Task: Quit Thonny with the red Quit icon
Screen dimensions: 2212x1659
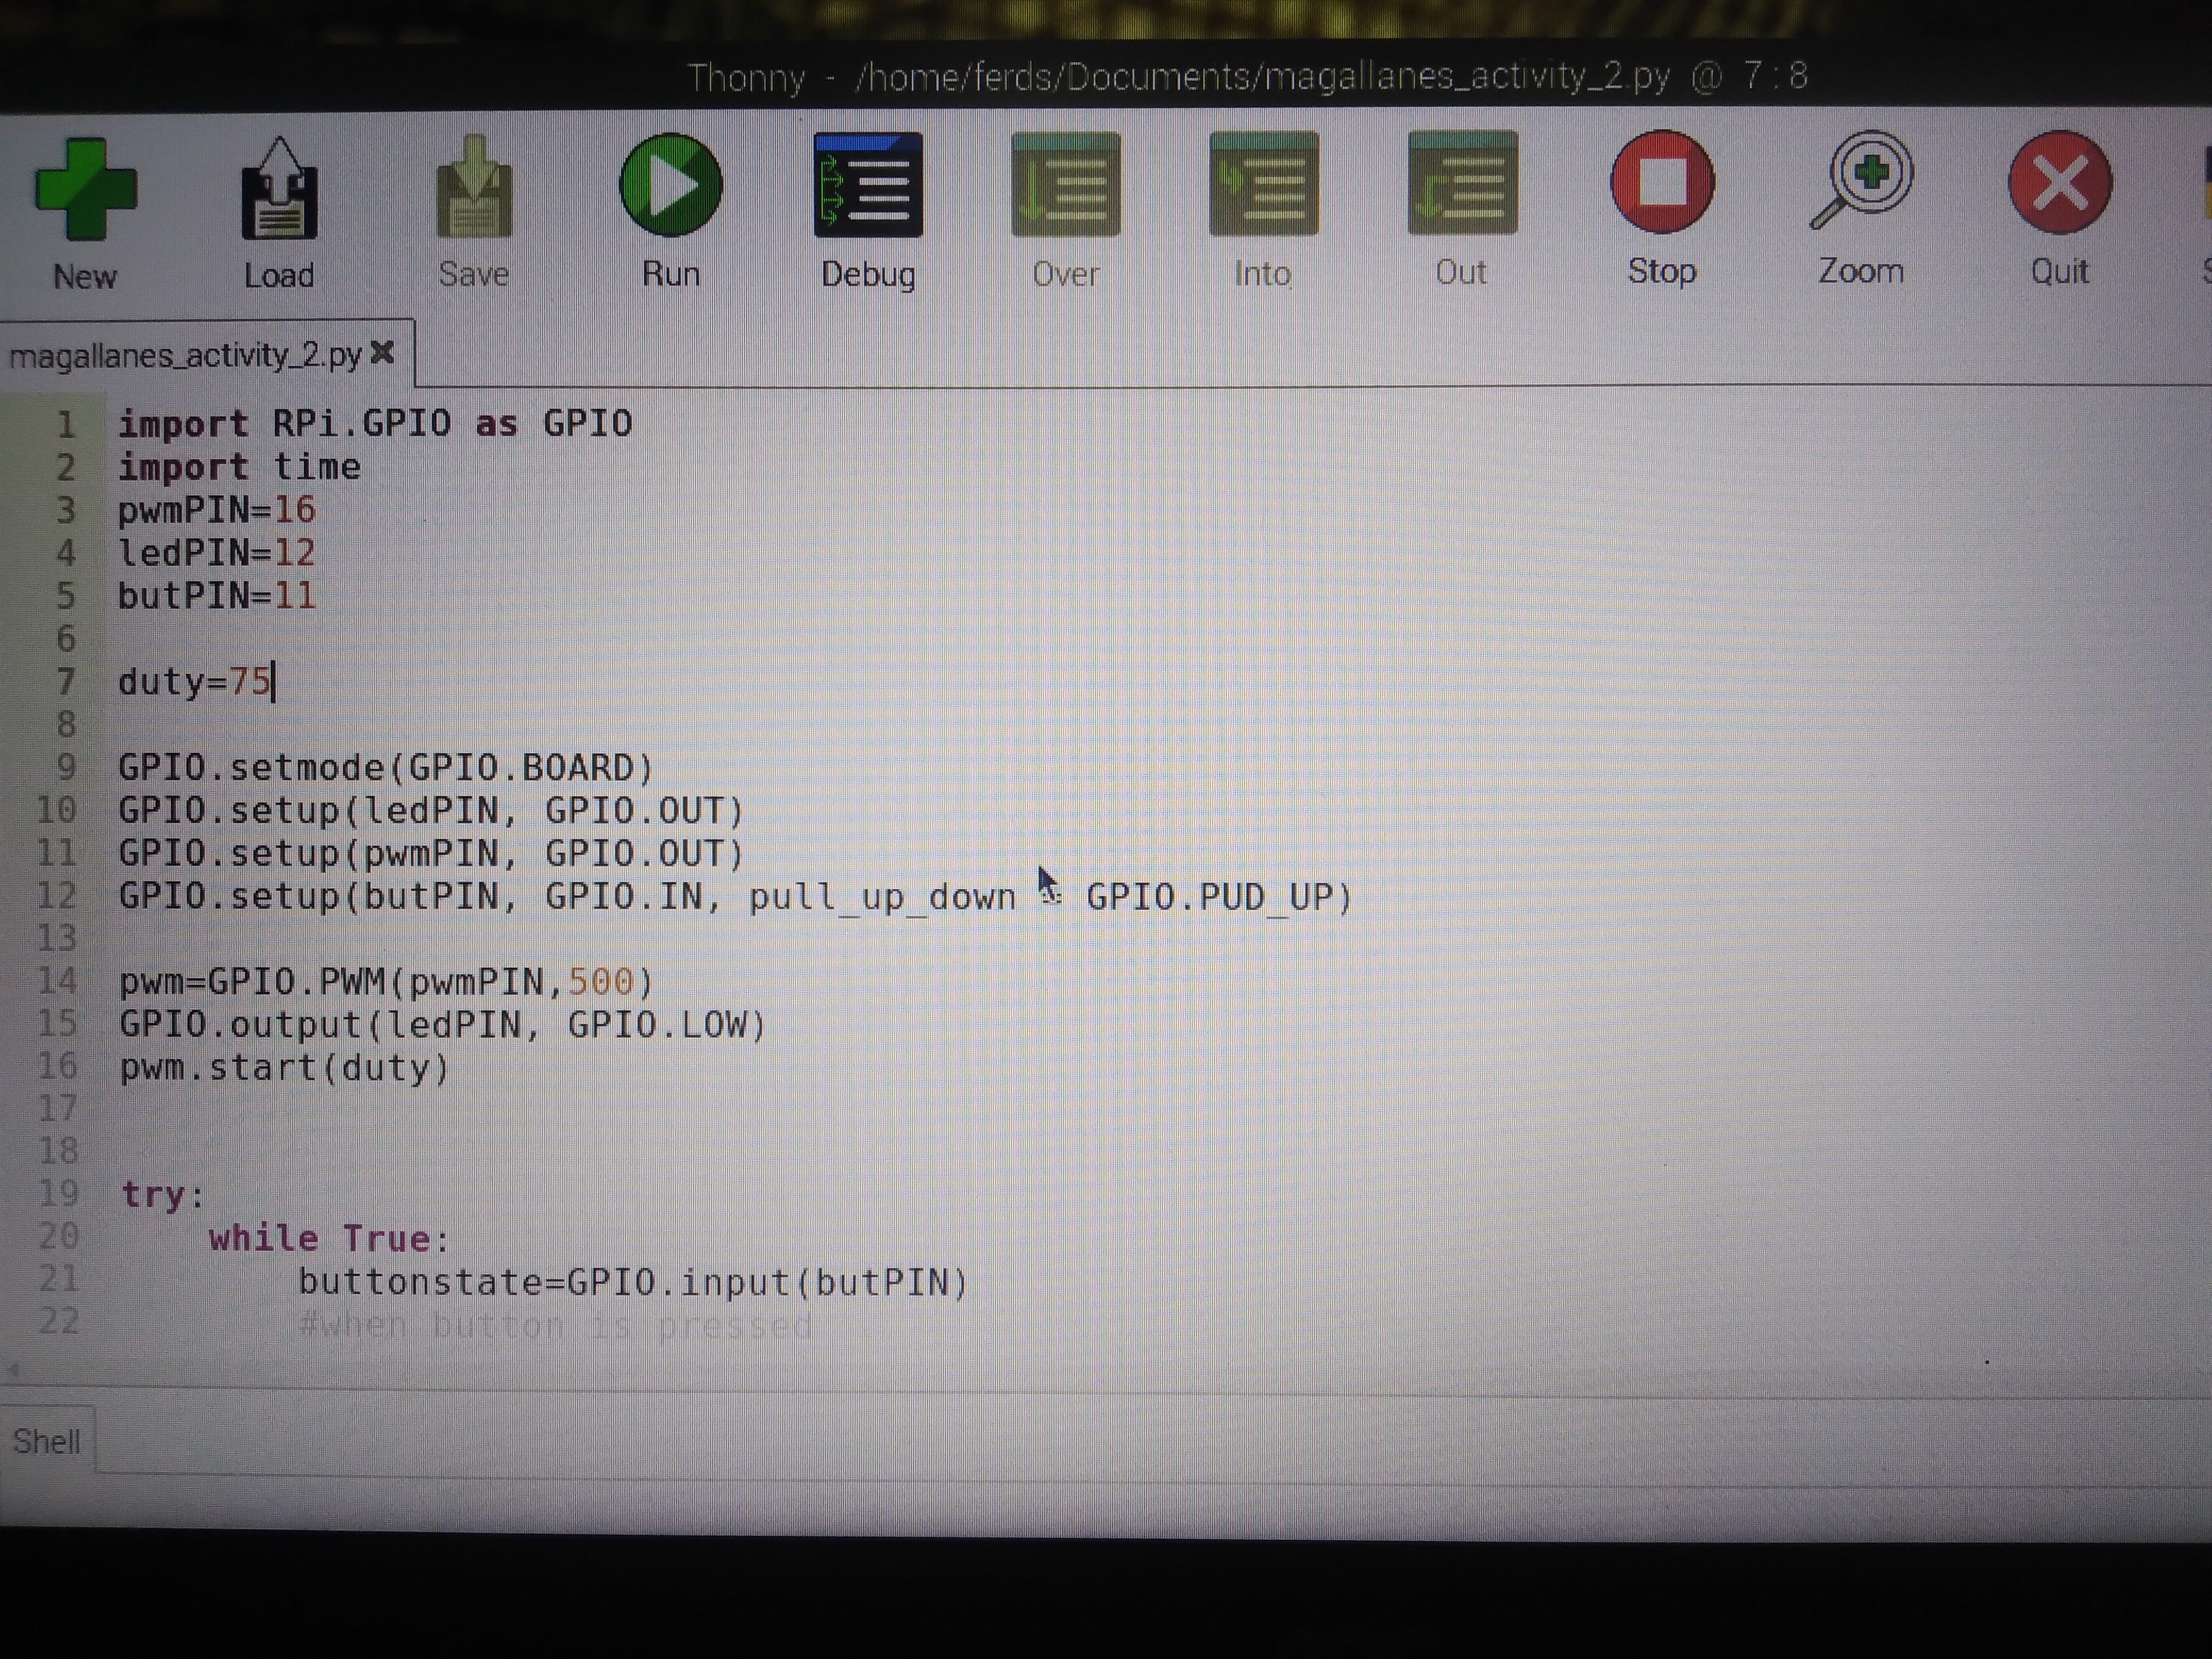Action: tap(2060, 182)
